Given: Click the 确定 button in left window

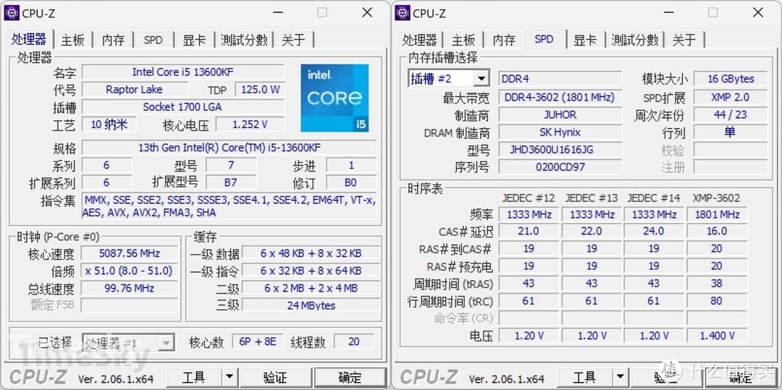Looking at the screenshot, I should 350,378.
